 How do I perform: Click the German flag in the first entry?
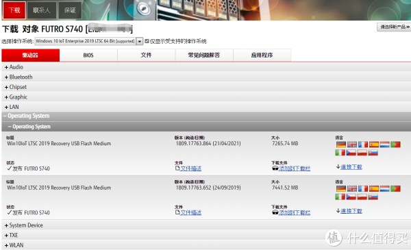341,145
